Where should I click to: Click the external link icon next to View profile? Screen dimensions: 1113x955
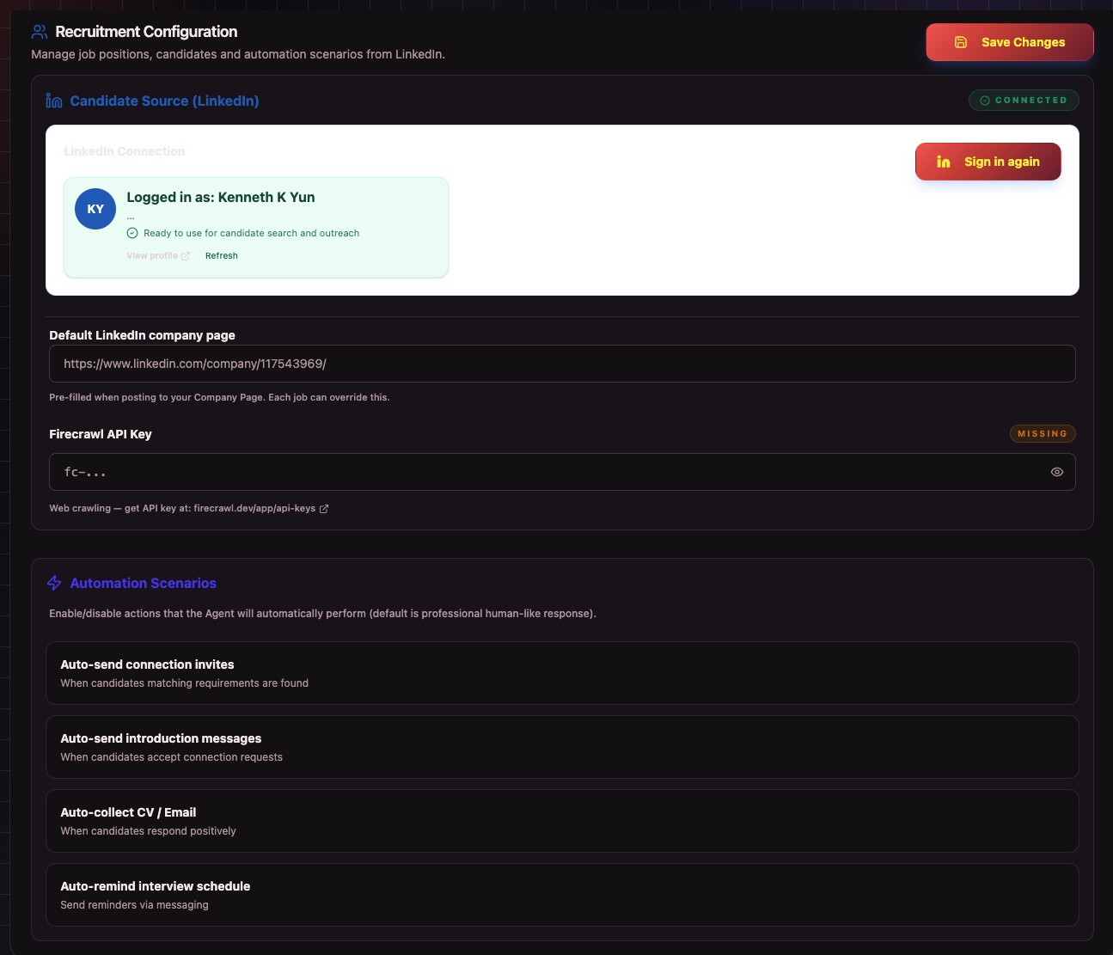[186, 256]
